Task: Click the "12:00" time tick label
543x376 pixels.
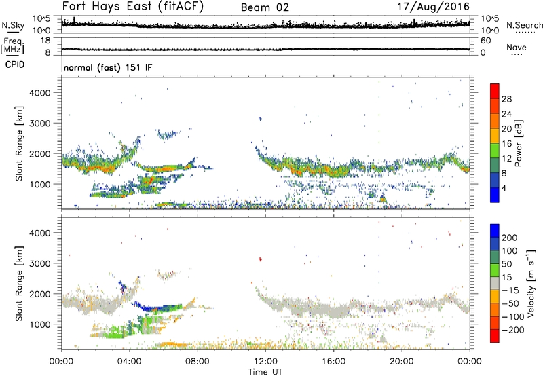Action: tap(265, 362)
